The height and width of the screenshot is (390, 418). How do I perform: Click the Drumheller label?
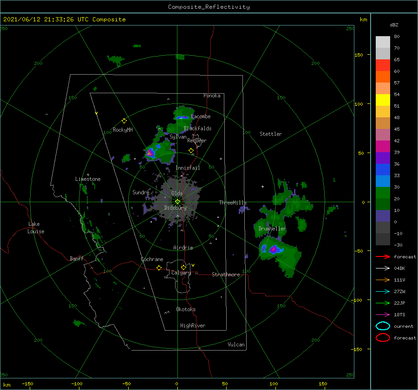click(x=272, y=229)
